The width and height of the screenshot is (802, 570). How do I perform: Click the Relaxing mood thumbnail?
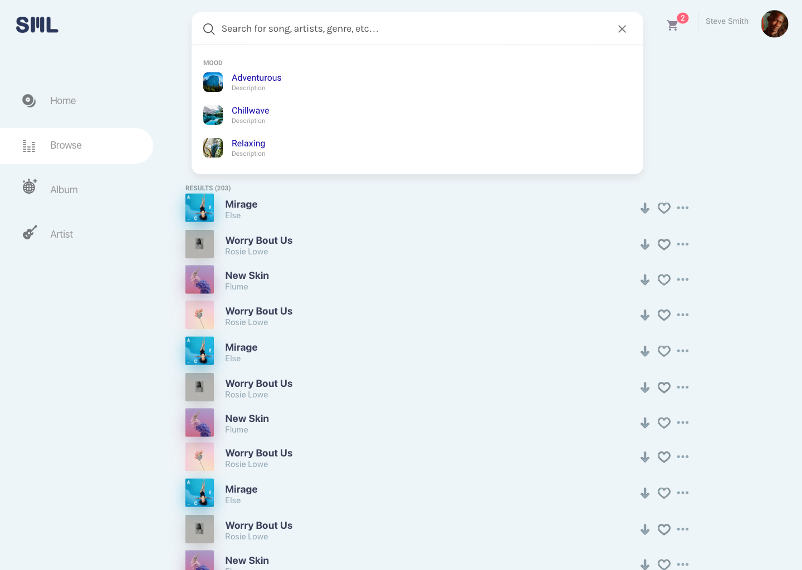[213, 148]
